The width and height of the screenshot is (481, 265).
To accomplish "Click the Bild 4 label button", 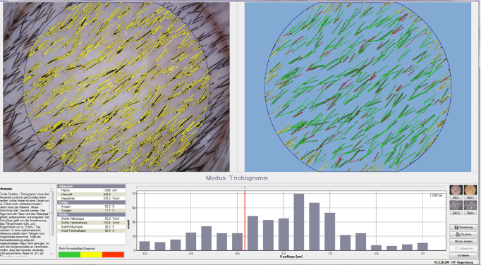I will pos(470,213).
